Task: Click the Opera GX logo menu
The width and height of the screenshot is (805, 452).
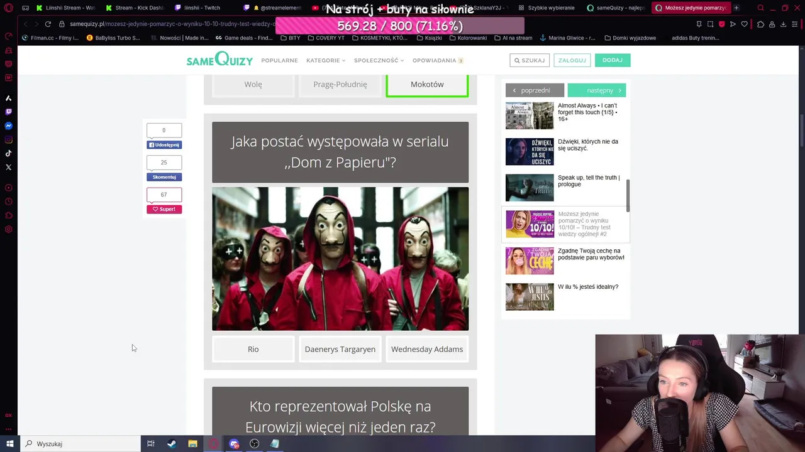Action: tap(8, 8)
